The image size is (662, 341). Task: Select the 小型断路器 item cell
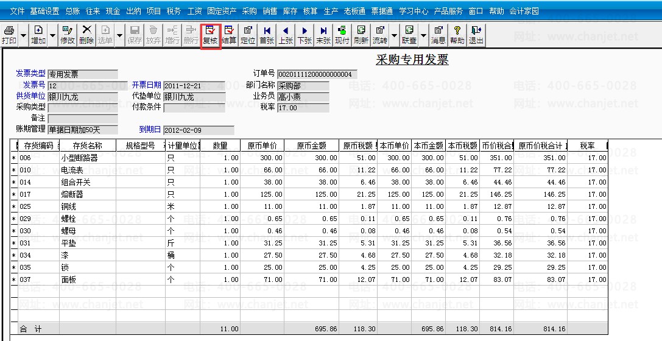(88, 158)
